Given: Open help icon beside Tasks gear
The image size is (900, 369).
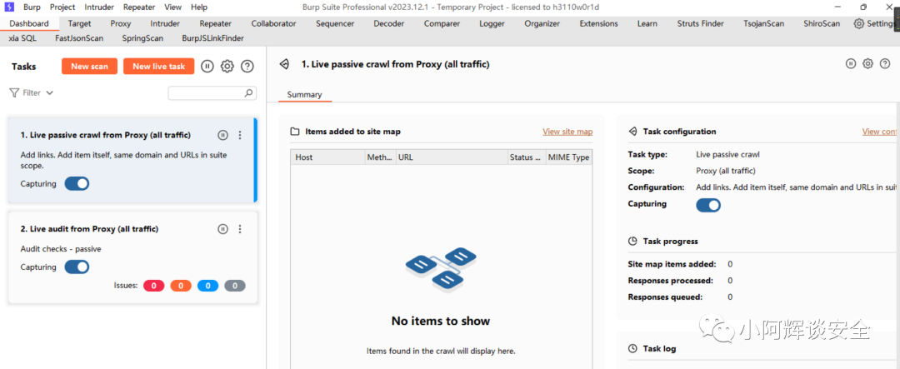Looking at the screenshot, I should pos(247,67).
